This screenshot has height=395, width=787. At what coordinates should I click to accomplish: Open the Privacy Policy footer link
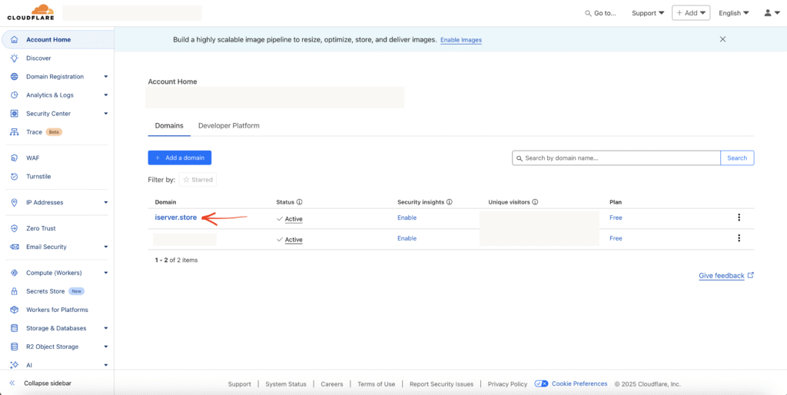pyautogui.click(x=507, y=384)
